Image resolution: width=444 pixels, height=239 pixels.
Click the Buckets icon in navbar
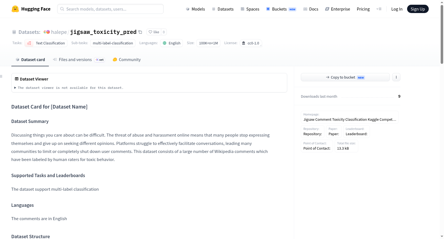tap(268, 9)
